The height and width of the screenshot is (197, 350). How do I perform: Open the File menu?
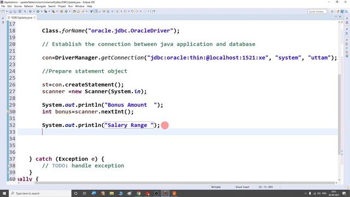(3, 6)
